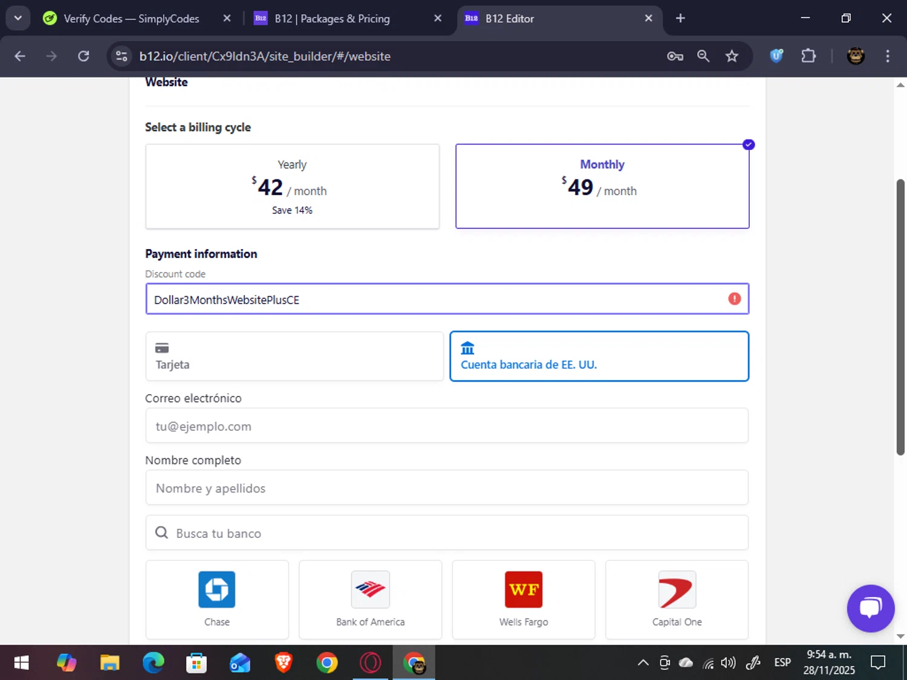This screenshot has height=680, width=907.
Task: Close the Packages & Pricing tab
Action: [438, 18]
